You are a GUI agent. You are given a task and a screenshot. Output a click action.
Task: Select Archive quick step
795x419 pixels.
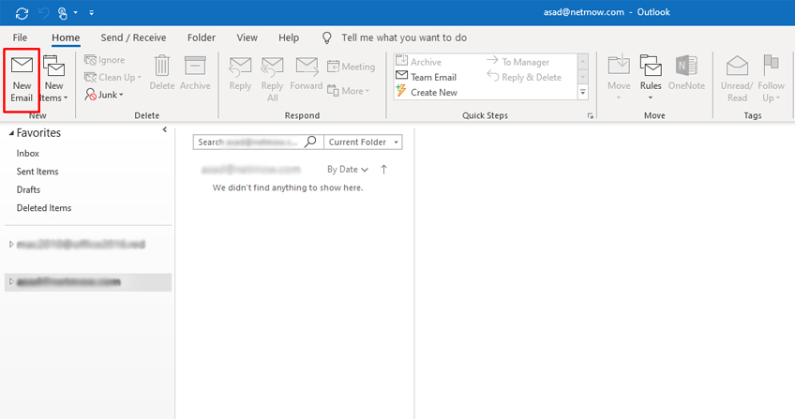(419, 61)
